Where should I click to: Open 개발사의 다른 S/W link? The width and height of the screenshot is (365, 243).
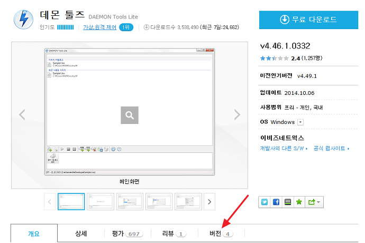tap(284, 149)
